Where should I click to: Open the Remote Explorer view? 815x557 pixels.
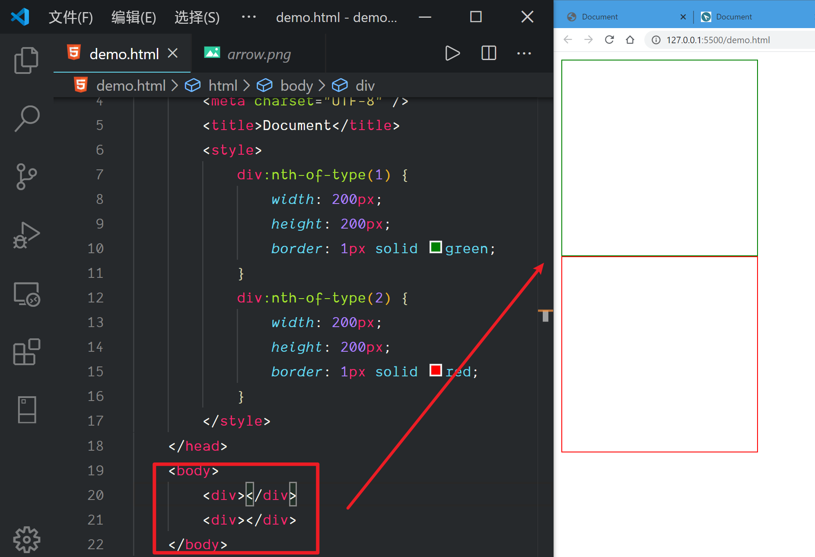click(x=26, y=294)
